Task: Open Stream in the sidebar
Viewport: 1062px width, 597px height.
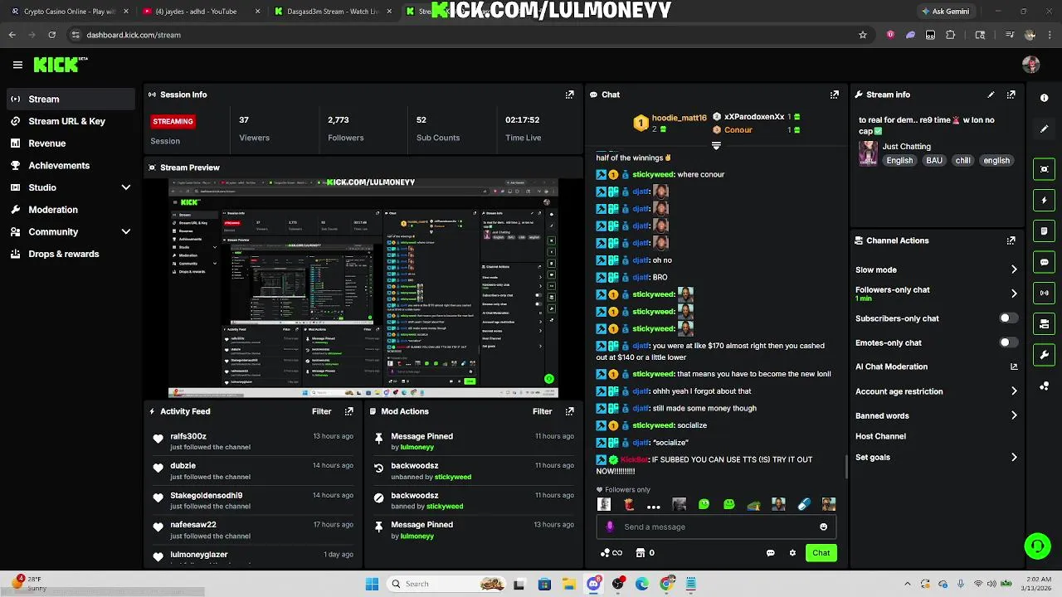Action: [x=71, y=99]
